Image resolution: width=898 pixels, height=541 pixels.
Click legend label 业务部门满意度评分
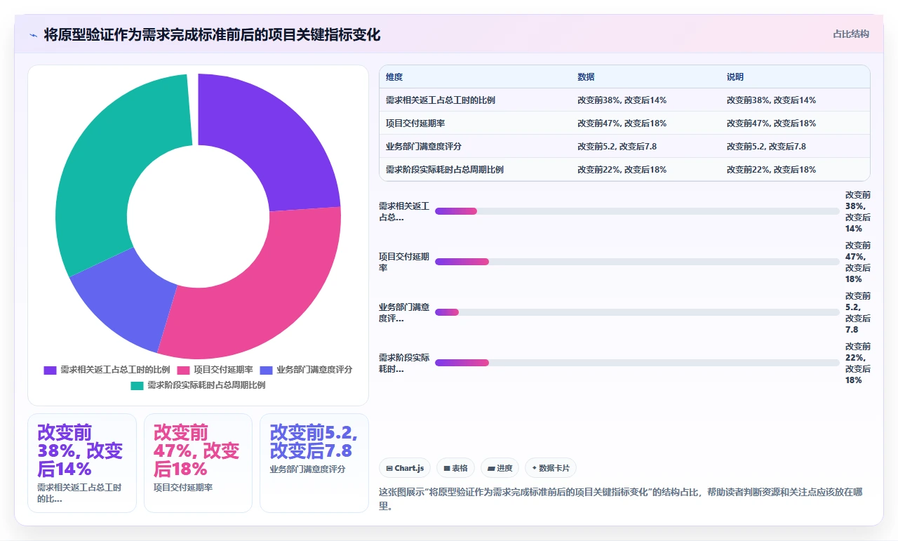[x=314, y=370]
